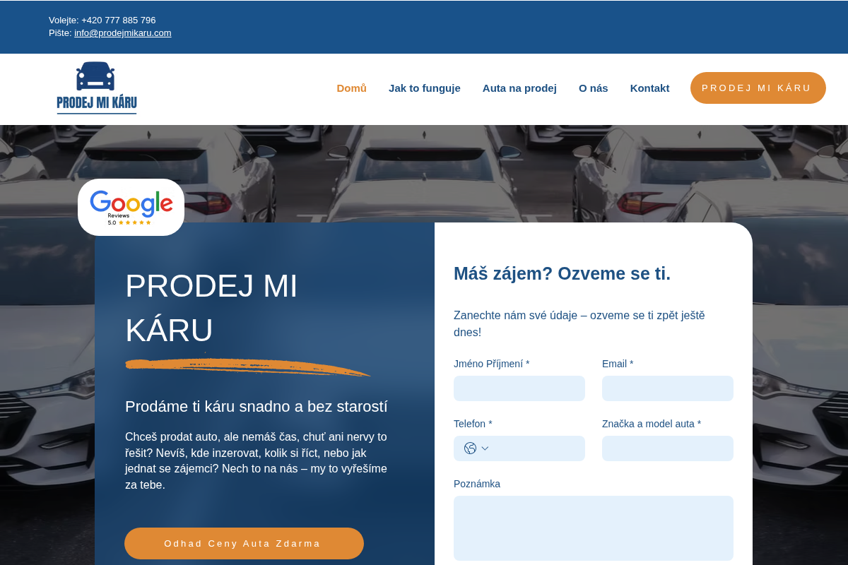This screenshot has width=848, height=565.
Task: Click the Telefon * field label
Action: coord(473,424)
